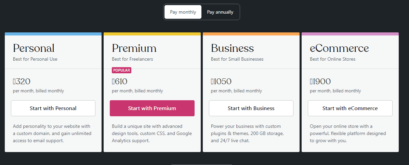Click the Best for Freelancers subtitle
Viewport: 409px width, 165px height.
click(x=132, y=59)
